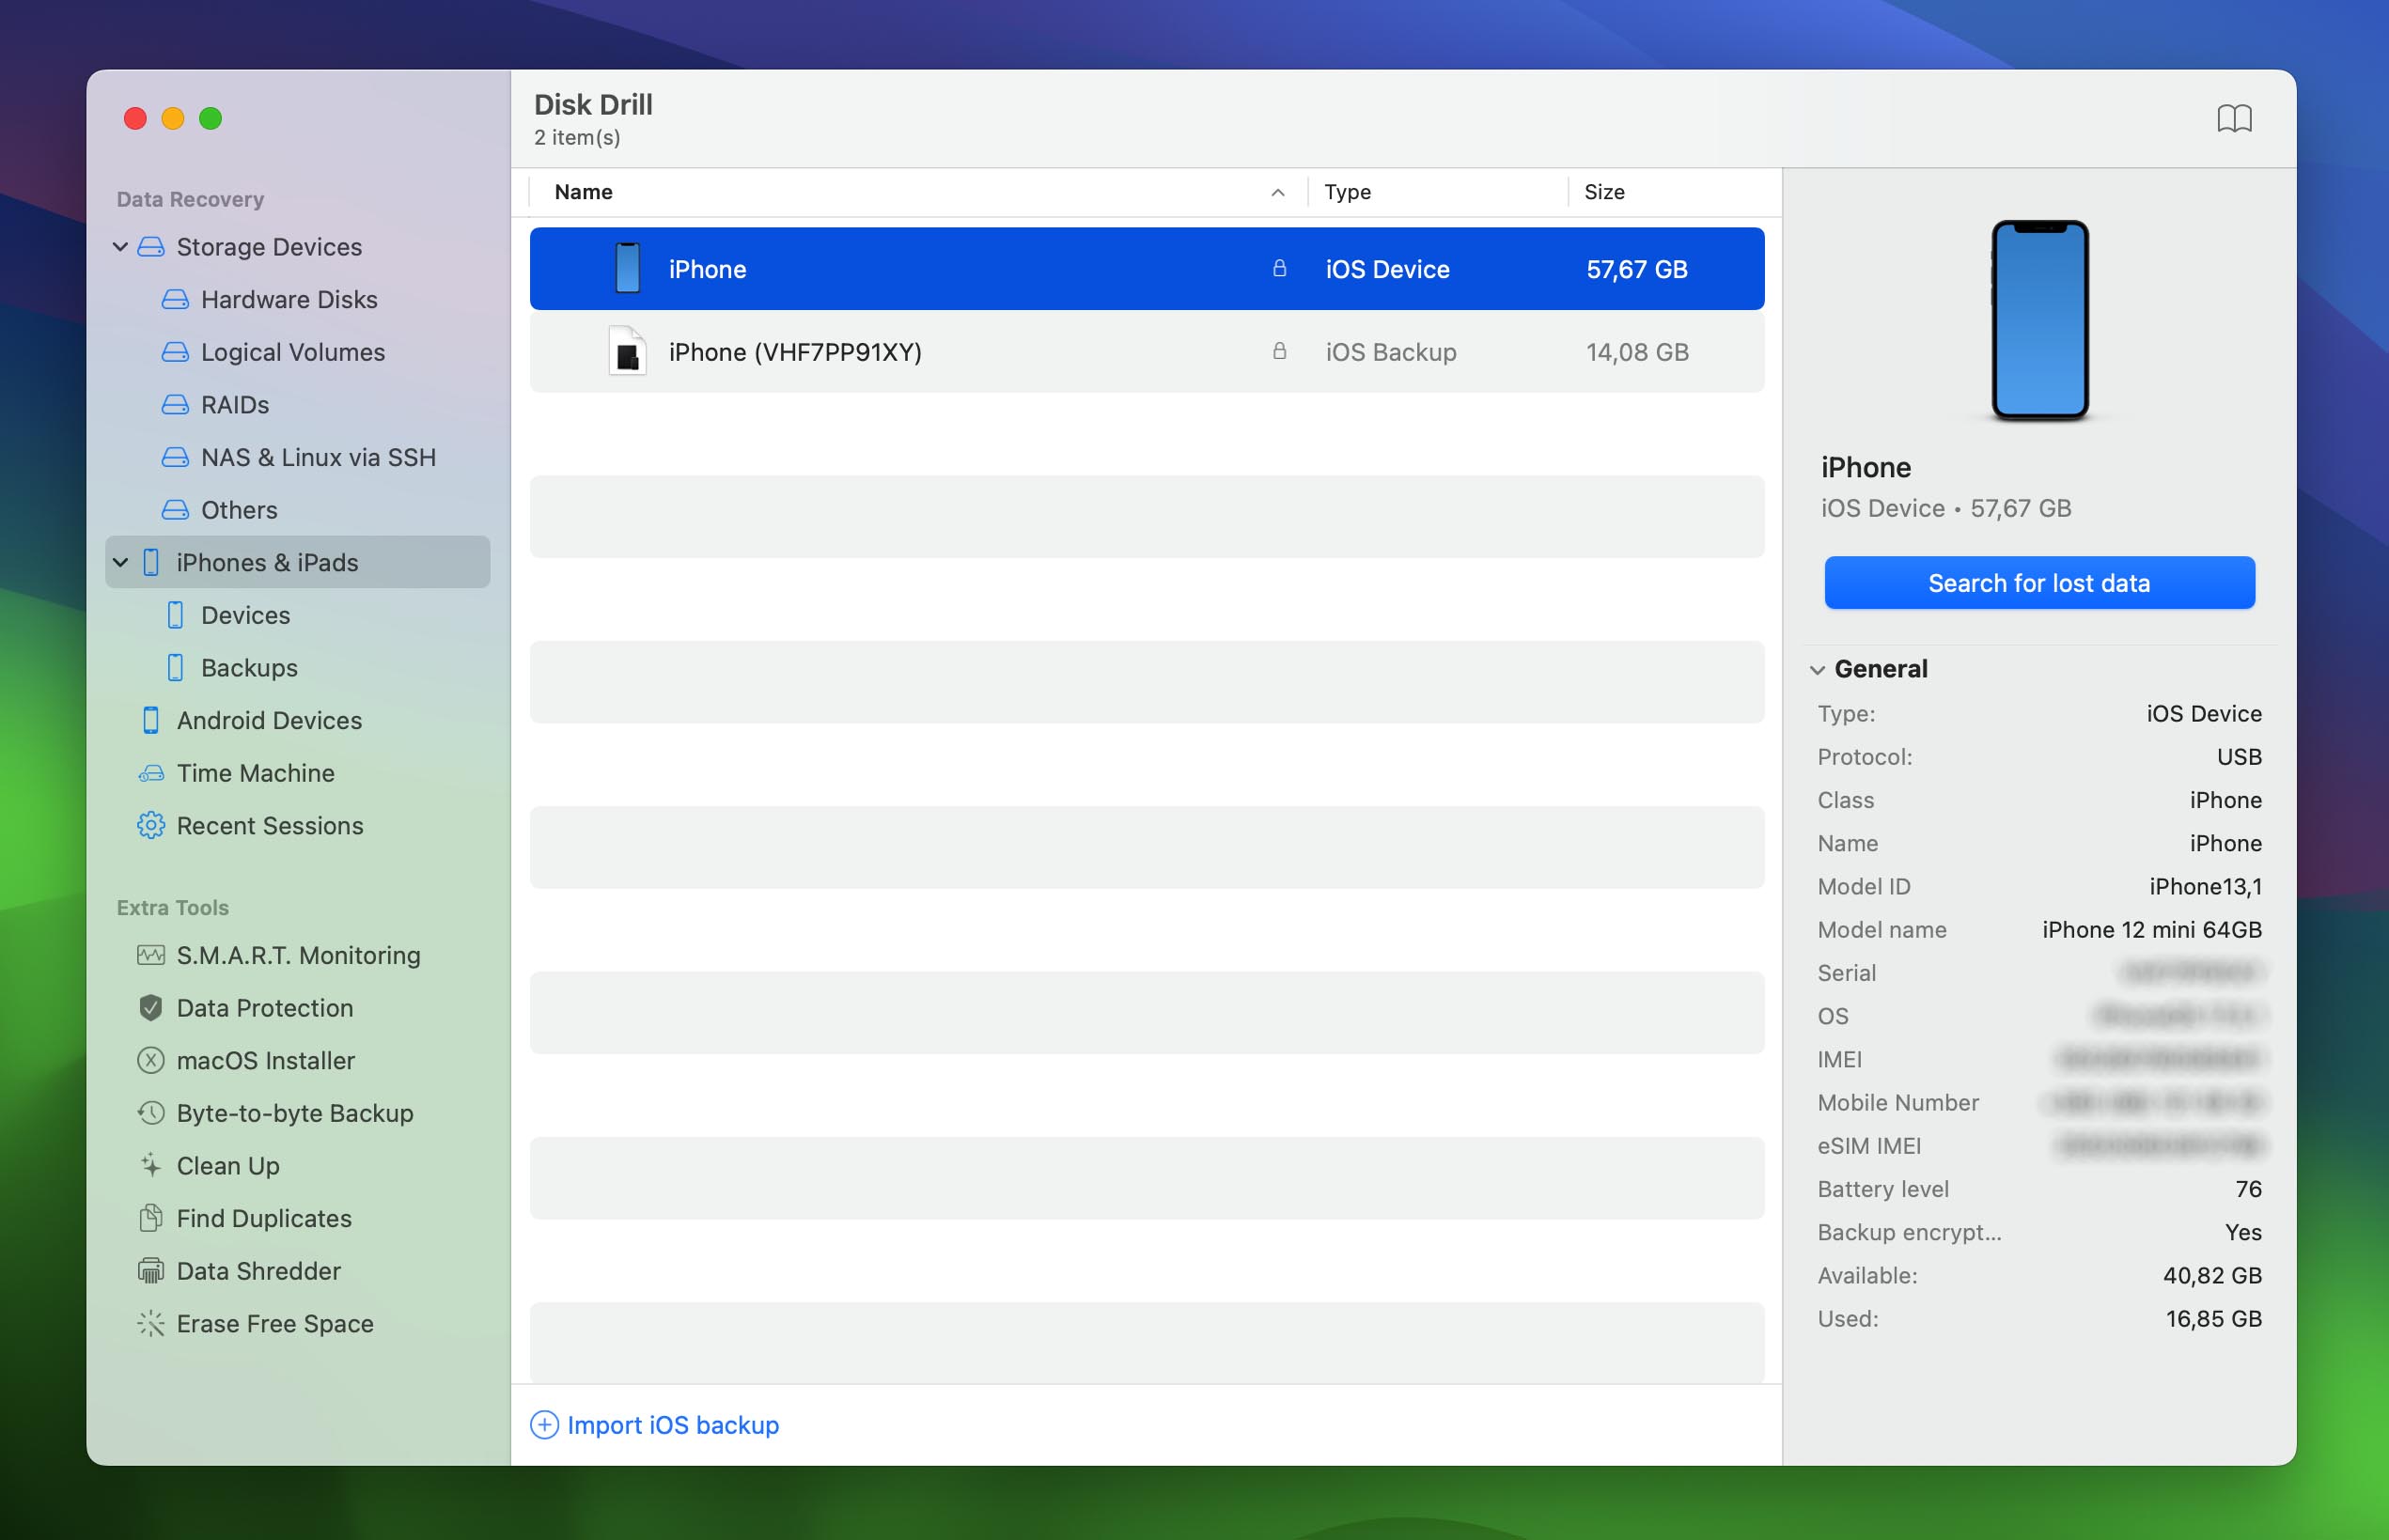Click Used value 16,85 GB

2213,1318
